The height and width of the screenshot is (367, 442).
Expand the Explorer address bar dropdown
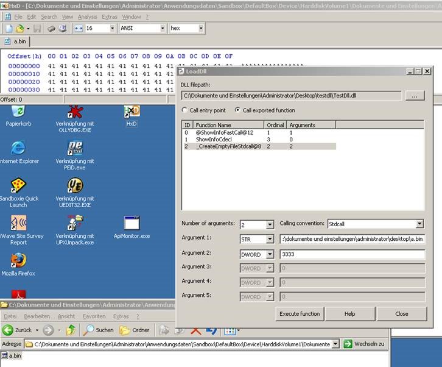point(335,344)
